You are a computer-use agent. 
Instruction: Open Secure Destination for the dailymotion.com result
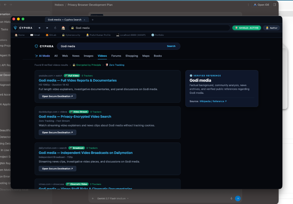57,169
